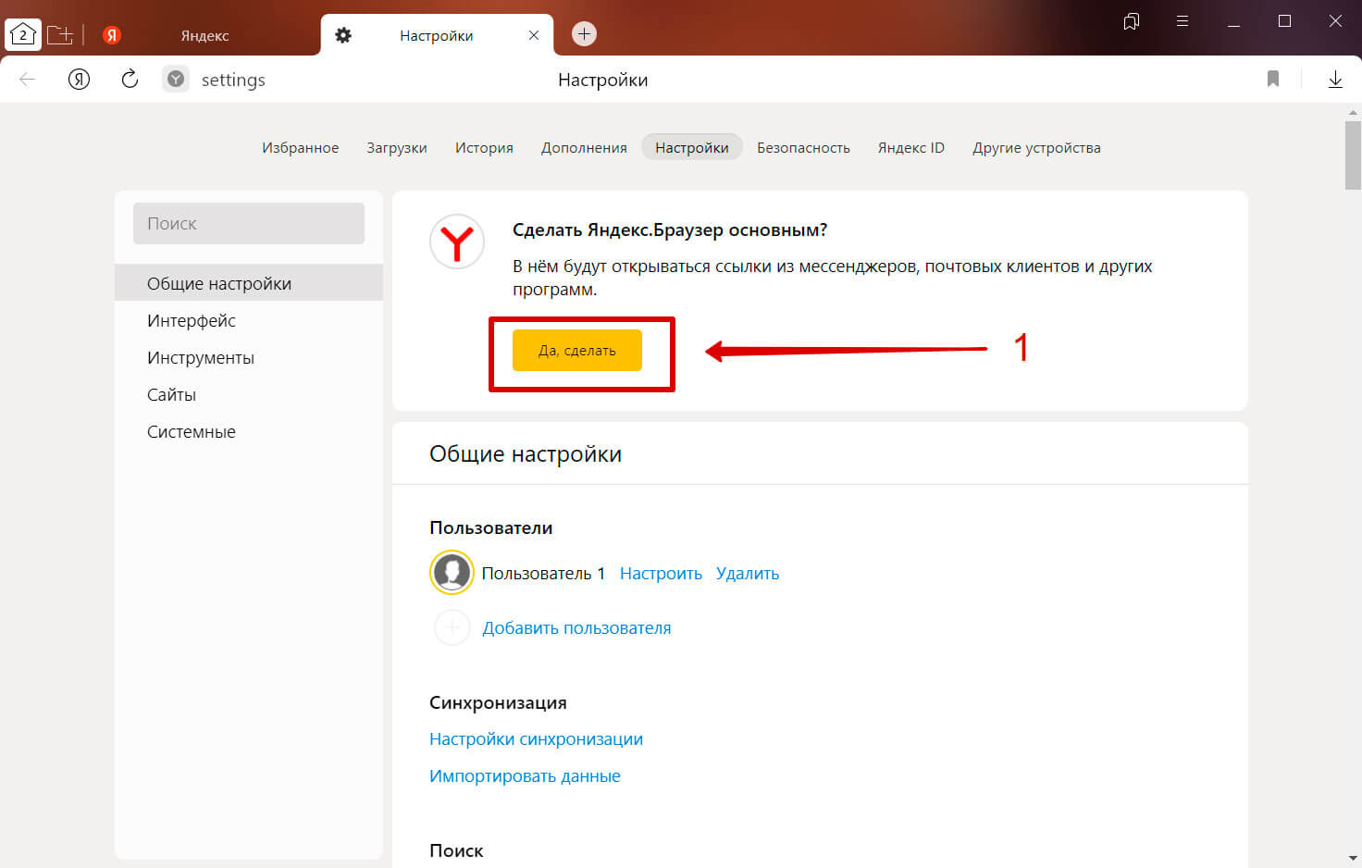The height and width of the screenshot is (868, 1362).
Task: Open the История section
Action: 484,148
